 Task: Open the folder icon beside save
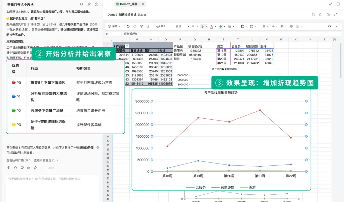[321, 15]
